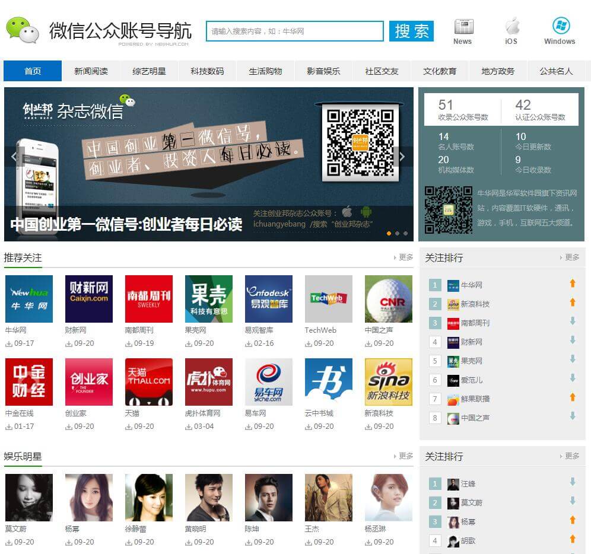Open 更多 beside the celebrity 关注排行
Screen dimensions: 591x554
[x=571, y=456]
